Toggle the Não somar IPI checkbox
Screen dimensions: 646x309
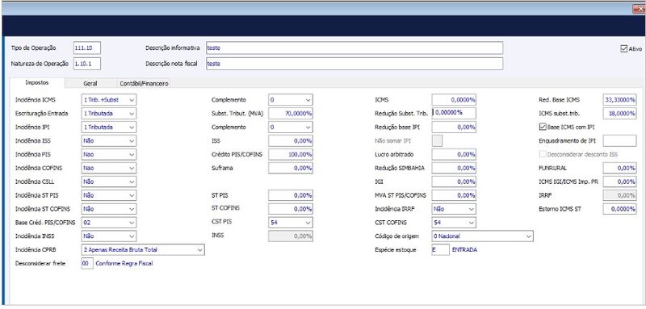tap(437, 140)
